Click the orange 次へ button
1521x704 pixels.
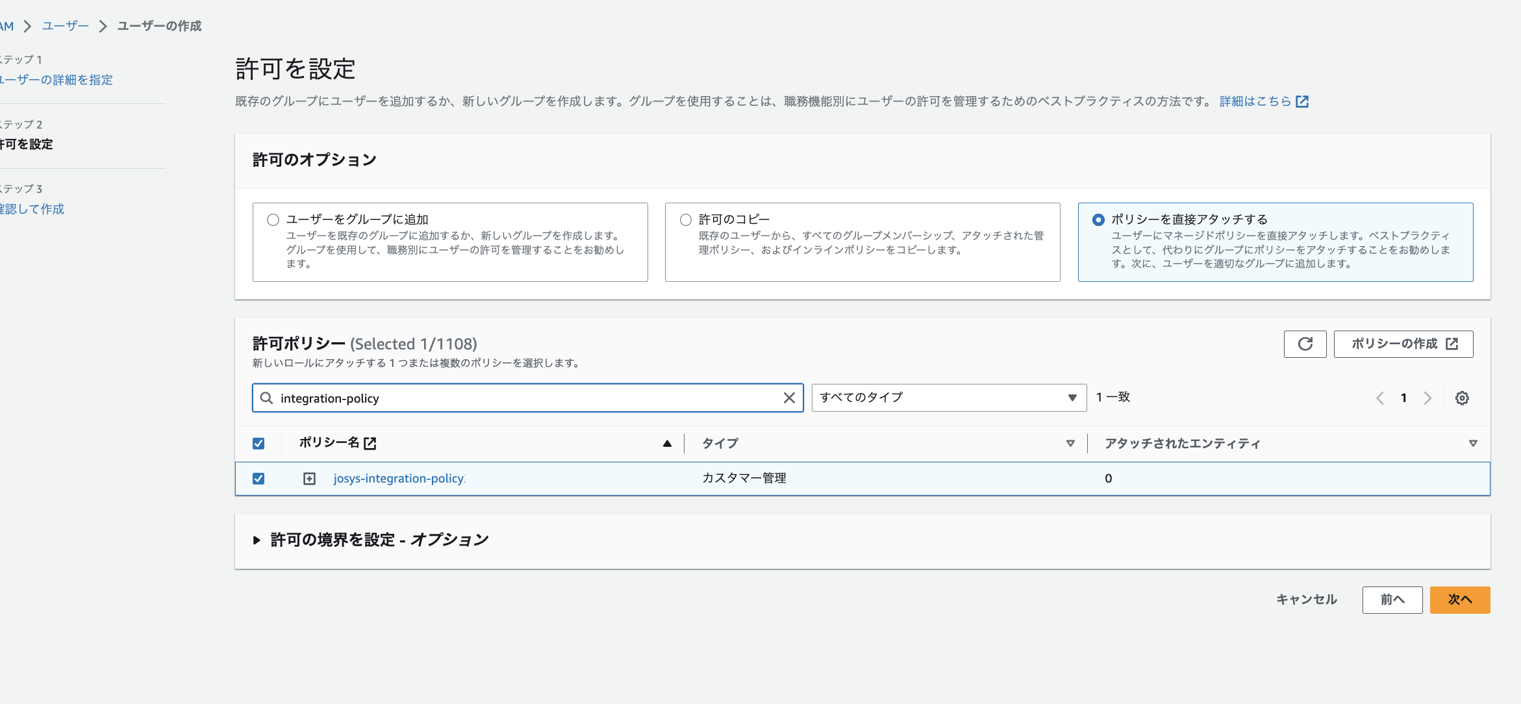point(1459,600)
